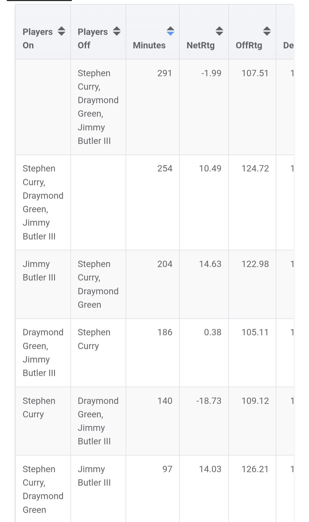
Task: Click the 0.38 NetRtg cell
Action: 212,332
